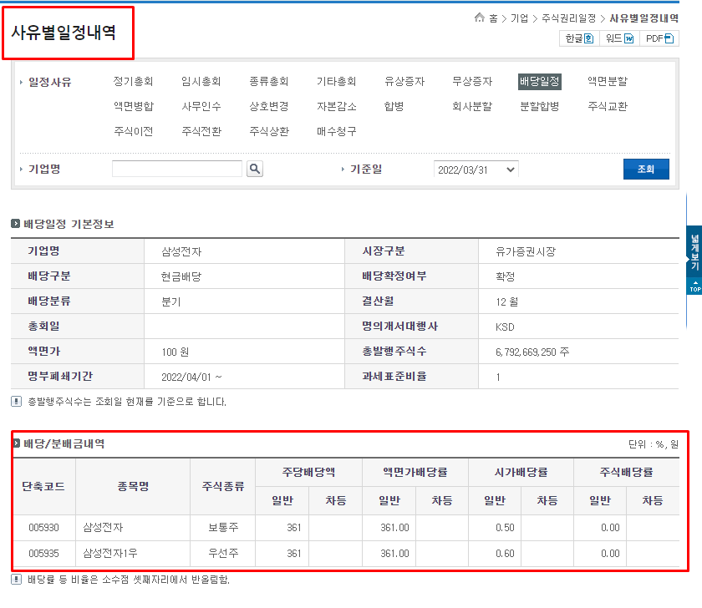This screenshot has height=608, width=702.
Task: Click 단축코드 column header
Action: (43, 486)
